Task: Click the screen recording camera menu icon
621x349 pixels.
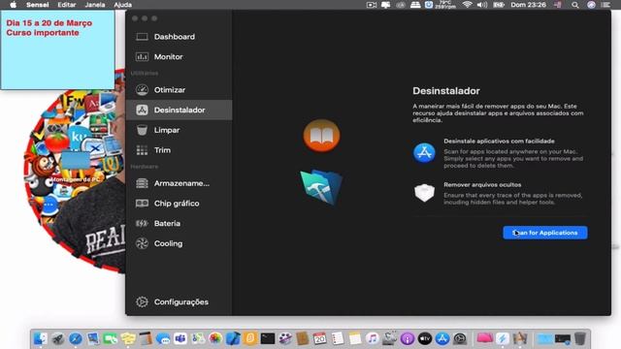Action: click(371, 5)
